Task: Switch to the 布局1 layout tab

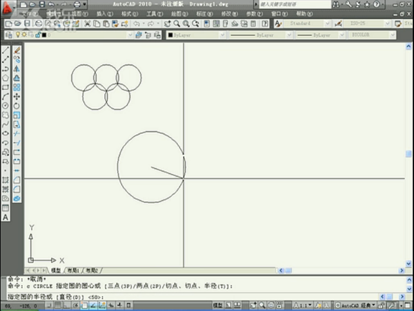Action: [73, 270]
